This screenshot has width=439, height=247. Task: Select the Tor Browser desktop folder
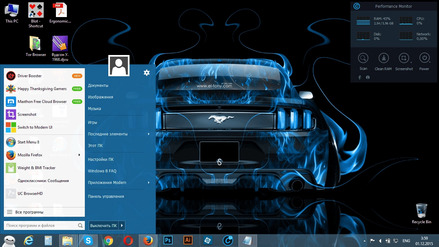36,46
